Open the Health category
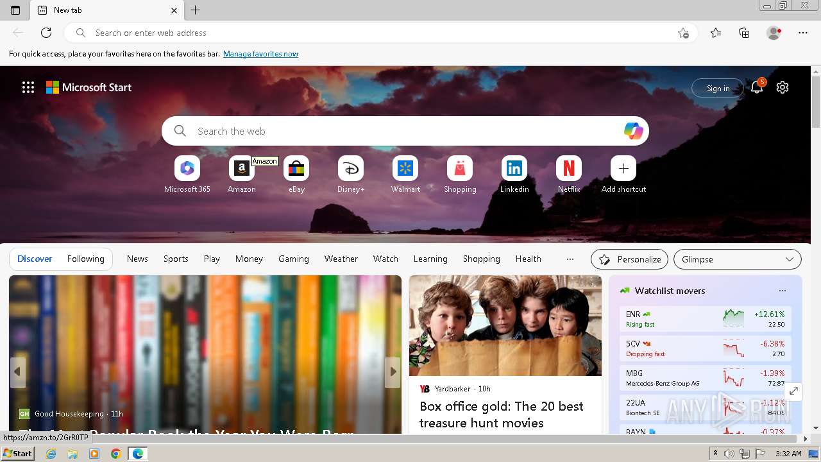821x462 pixels. [x=529, y=259]
